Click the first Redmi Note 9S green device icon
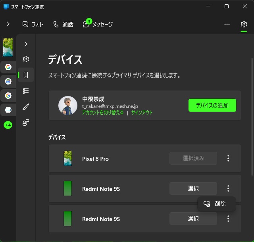 coord(68,188)
